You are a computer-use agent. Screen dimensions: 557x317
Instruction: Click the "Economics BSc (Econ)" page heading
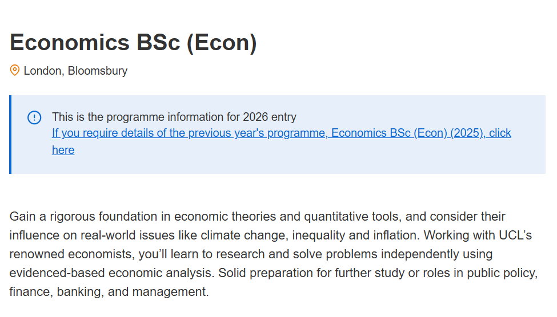coord(133,43)
